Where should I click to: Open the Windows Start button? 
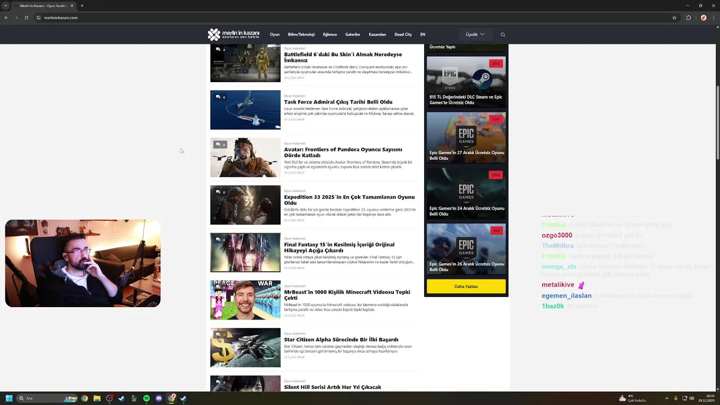coord(9,398)
